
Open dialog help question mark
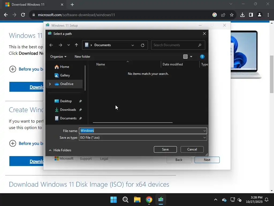(202, 57)
